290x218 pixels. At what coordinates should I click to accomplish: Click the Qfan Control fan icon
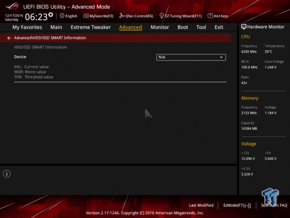122,16
